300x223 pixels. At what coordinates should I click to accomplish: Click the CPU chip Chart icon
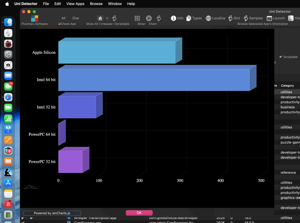[149, 18]
